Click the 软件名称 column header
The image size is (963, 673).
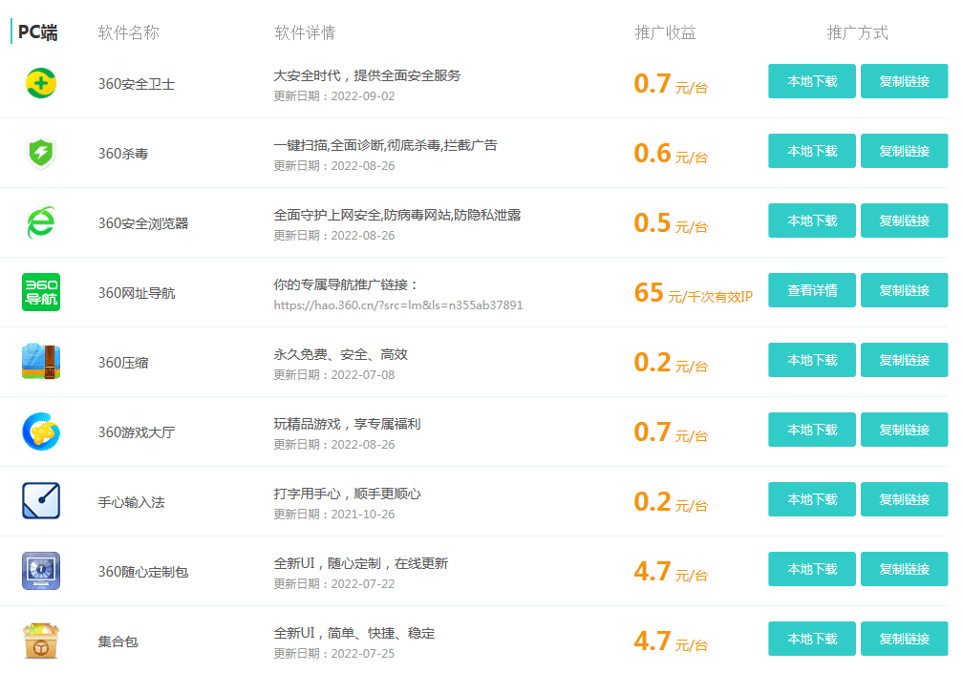[x=128, y=32]
